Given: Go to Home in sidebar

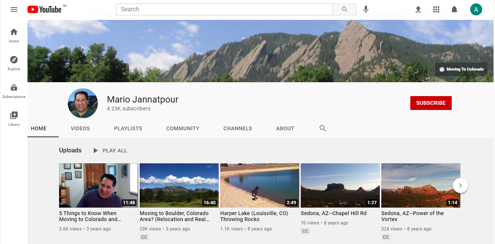Looking at the screenshot, I should 14,35.
